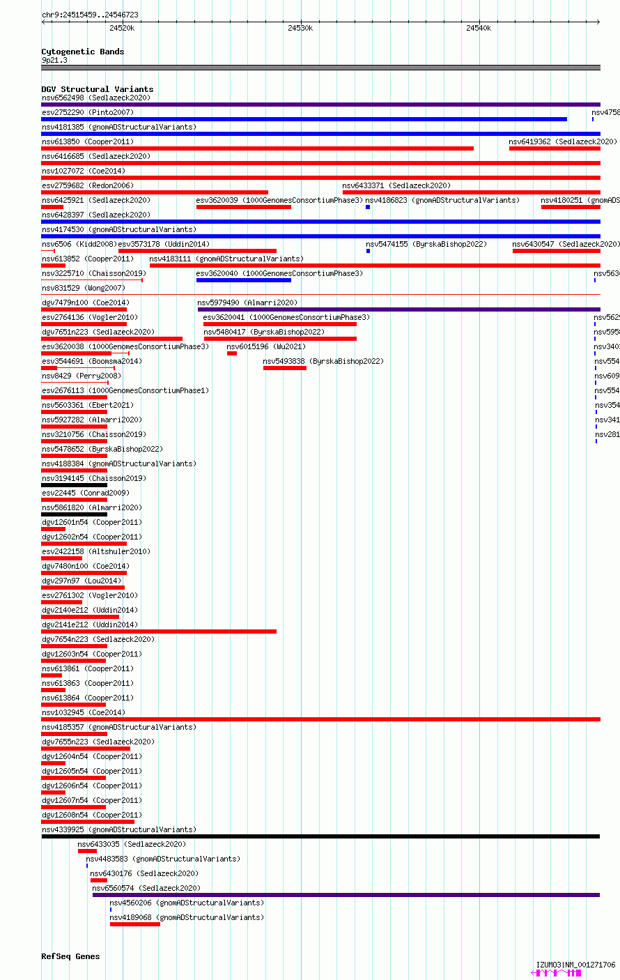This screenshot has height=980, width=620.
Task: Select nsv1032945 (Coe2014) label
Action: click(84, 712)
